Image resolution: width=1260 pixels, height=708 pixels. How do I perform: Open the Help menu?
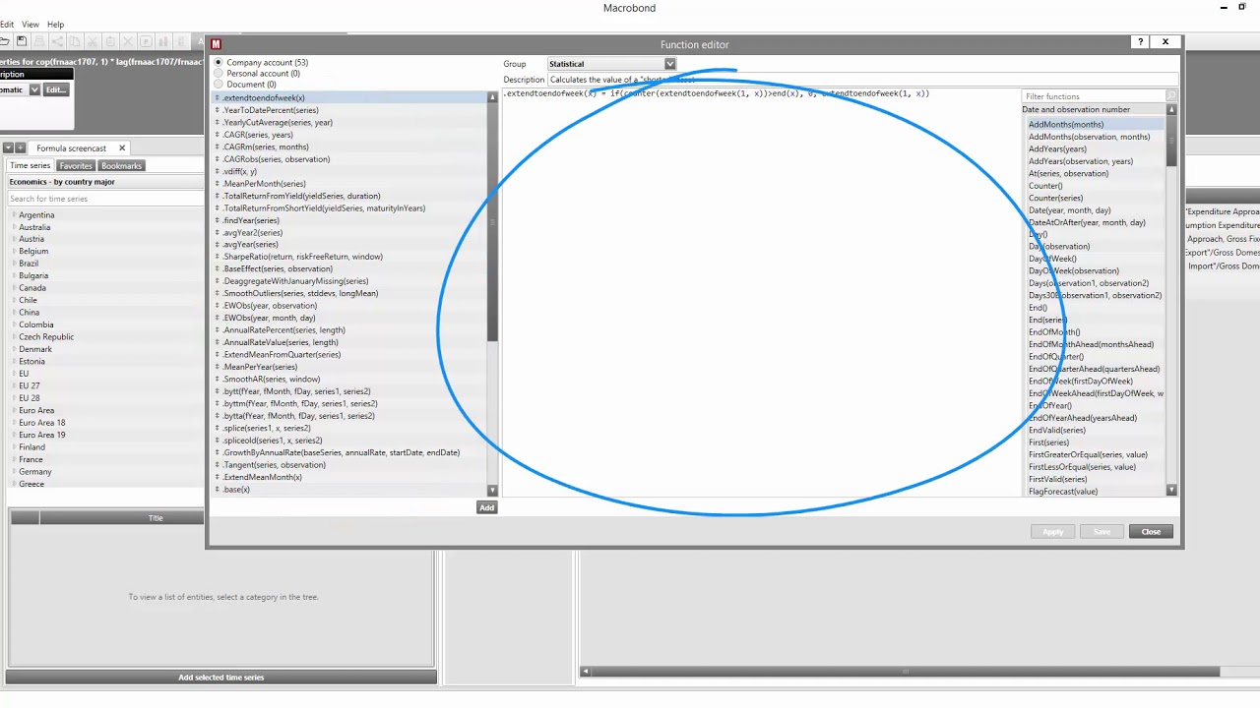tap(55, 25)
